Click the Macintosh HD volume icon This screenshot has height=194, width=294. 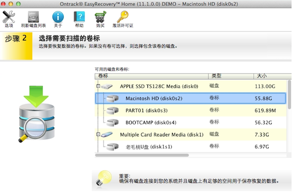(x=112, y=98)
